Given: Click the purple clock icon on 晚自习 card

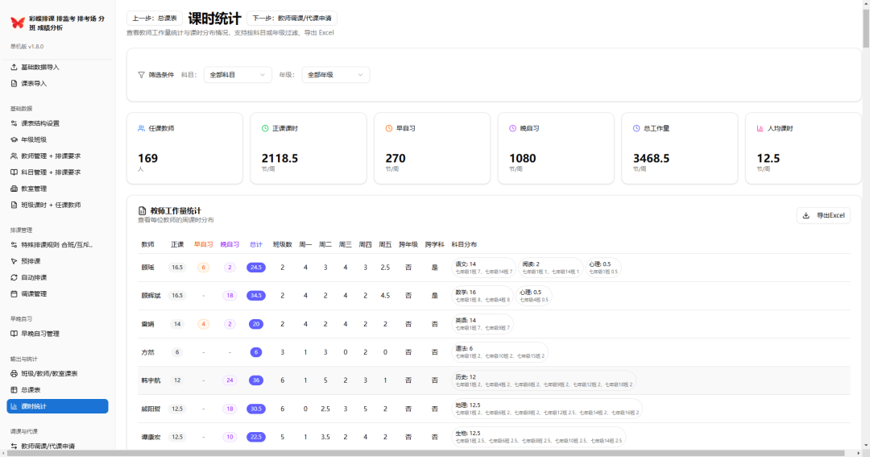Looking at the screenshot, I should click(x=512, y=128).
